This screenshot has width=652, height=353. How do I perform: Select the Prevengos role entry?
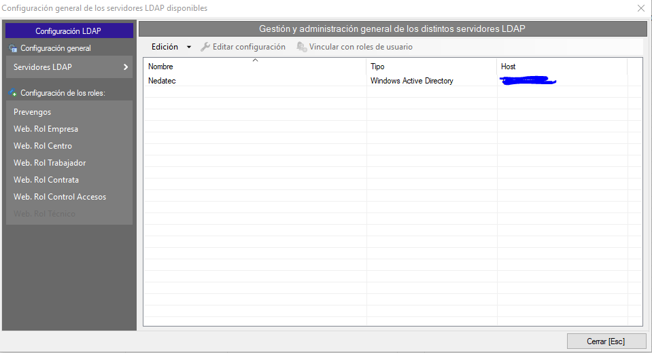[x=33, y=112]
